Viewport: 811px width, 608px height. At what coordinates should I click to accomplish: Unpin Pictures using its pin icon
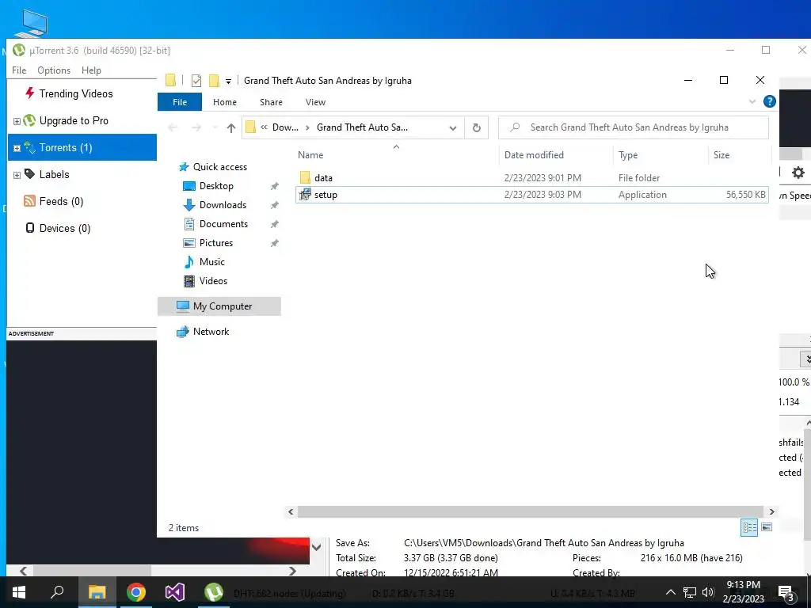tap(275, 243)
